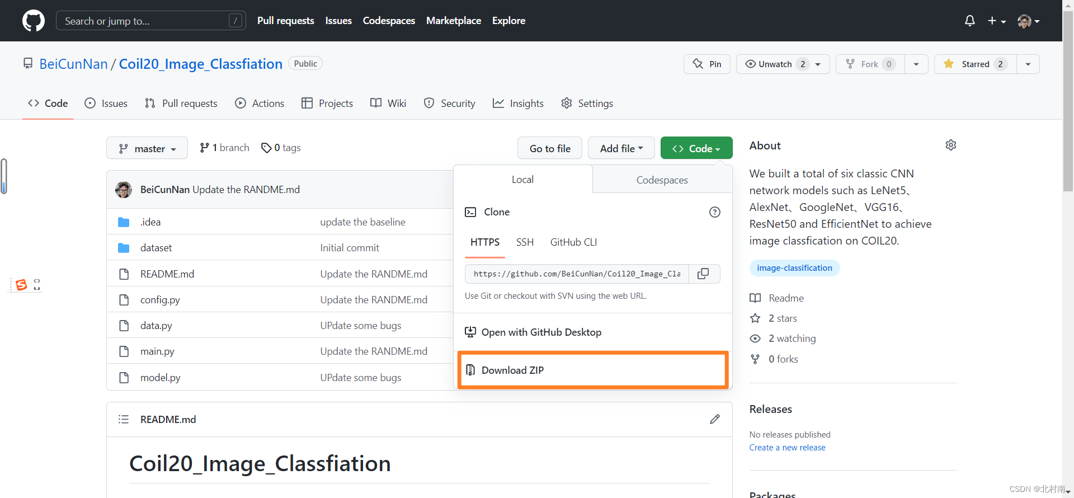Click the clone URL text field

click(577, 274)
